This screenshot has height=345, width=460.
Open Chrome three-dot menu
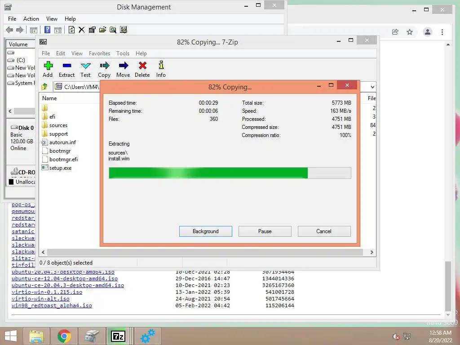(442, 32)
